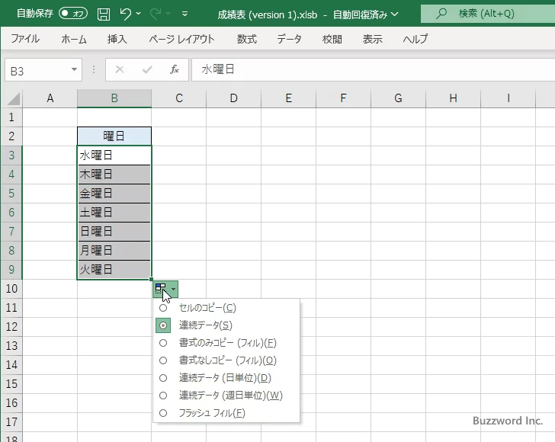Select 連続データ (日単位)(D) option

click(226, 377)
